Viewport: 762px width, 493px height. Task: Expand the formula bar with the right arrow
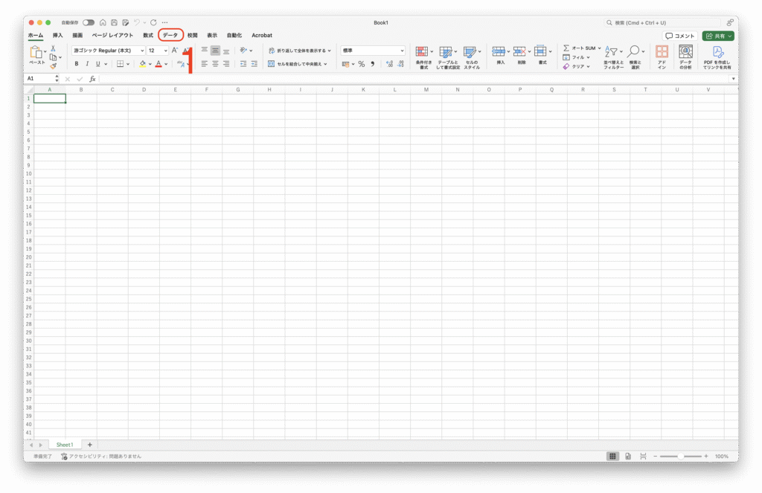click(x=733, y=79)
